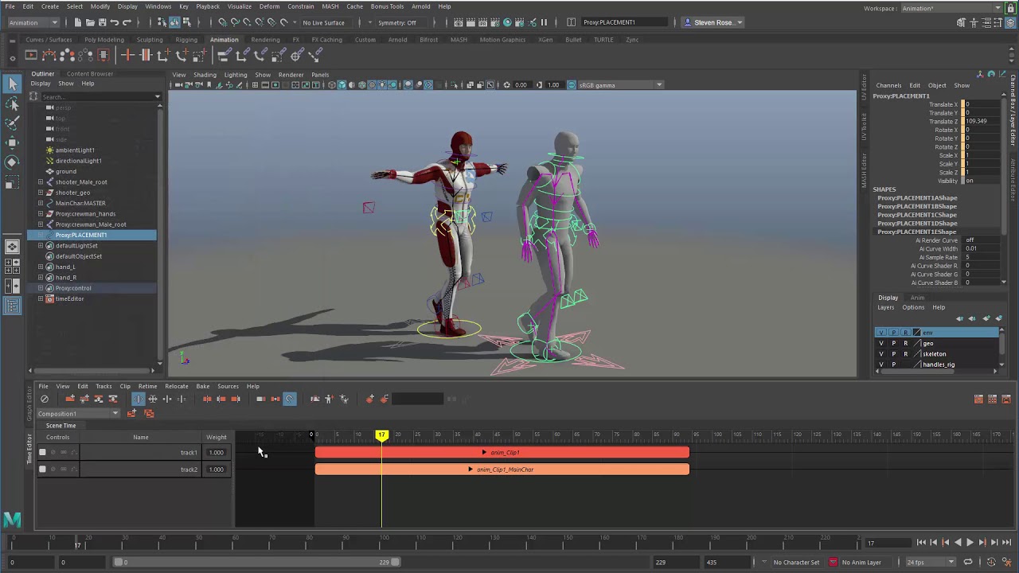1019x573 pixels.
Task: Click the create composition icon beside Composition1
Action: coord(131,413)
